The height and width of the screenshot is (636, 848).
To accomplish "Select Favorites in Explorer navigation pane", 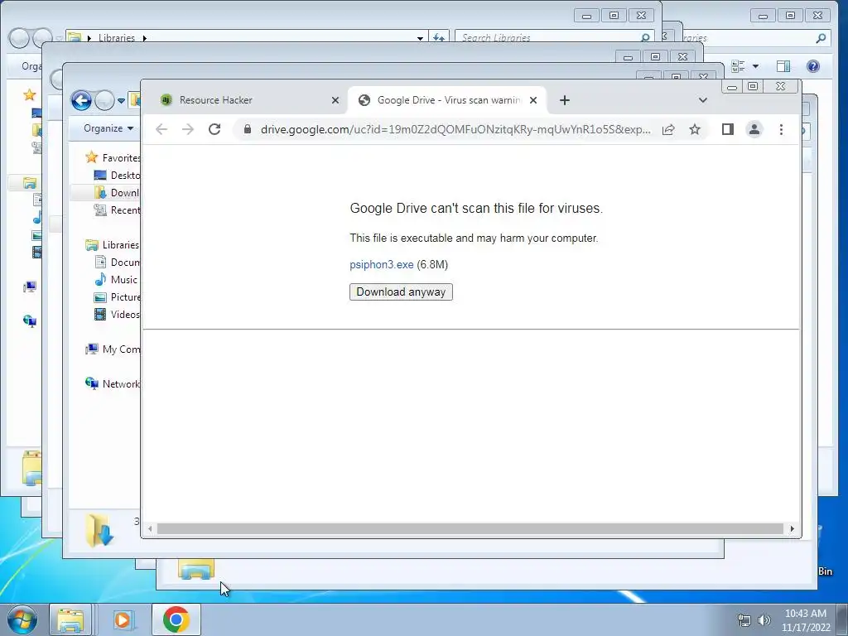I will point(113,157).
